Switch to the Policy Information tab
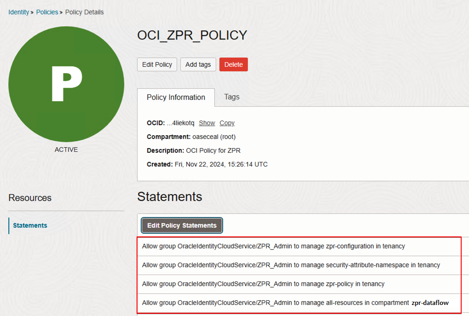This screenshot has height=316, width=469. click(x=176, y=98)
